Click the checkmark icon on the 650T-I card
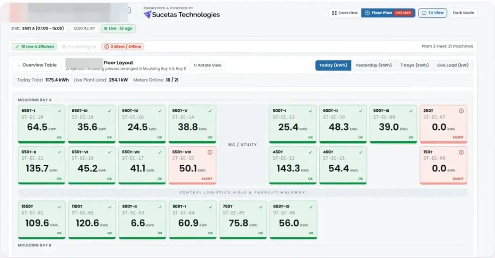Image resolution: width=495 pixels, height=258 pixels. (x=60, y=110)
